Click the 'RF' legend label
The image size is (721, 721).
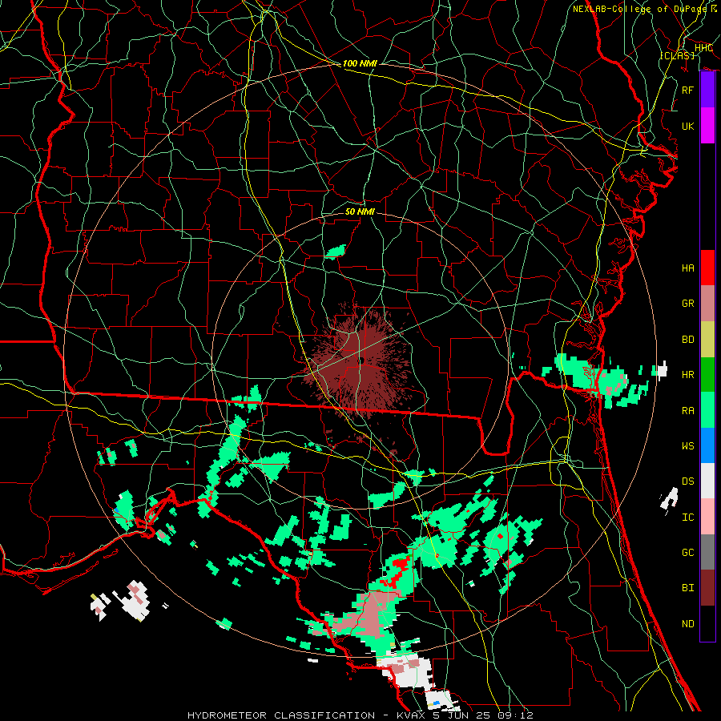(x=687, y=90)
